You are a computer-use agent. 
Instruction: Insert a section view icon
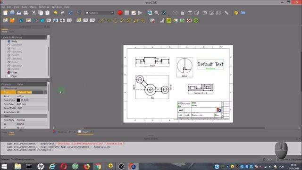(35, 20)
